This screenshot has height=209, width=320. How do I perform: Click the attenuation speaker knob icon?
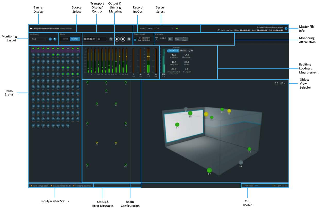156,39
